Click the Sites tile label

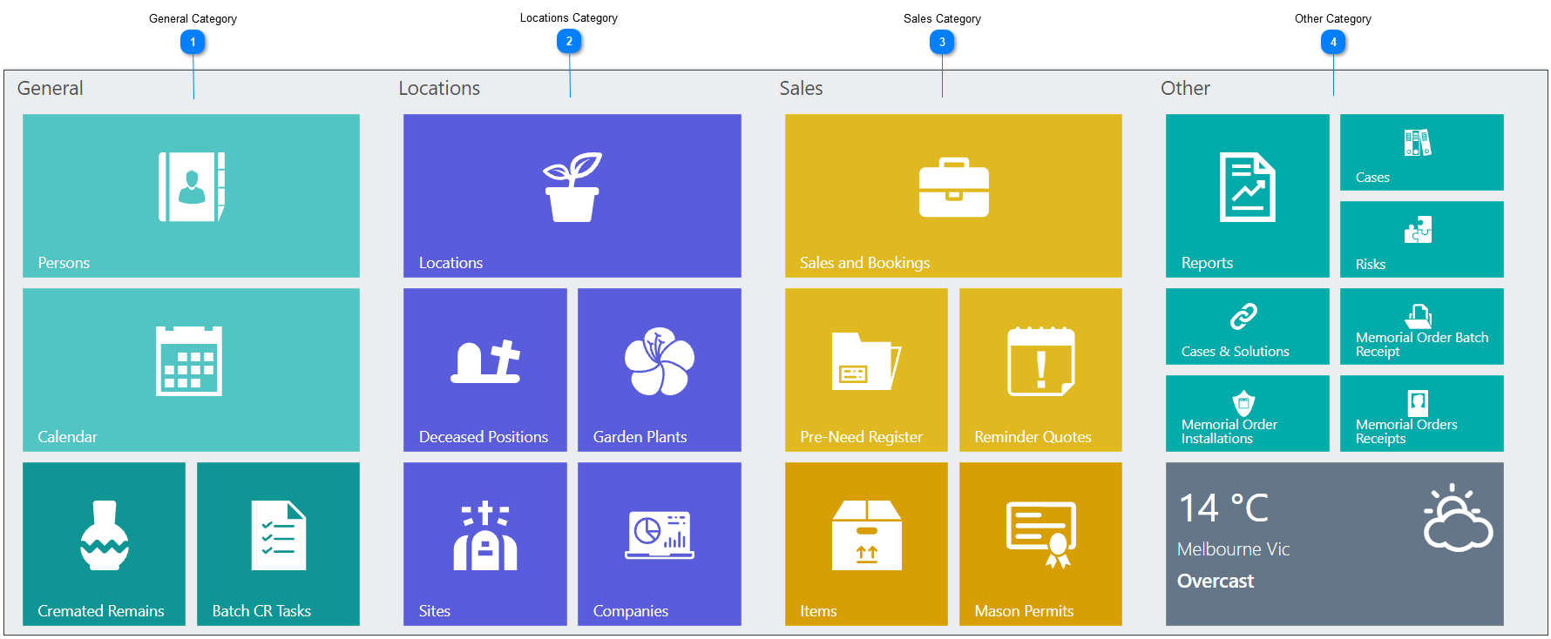tap(434, 611)
